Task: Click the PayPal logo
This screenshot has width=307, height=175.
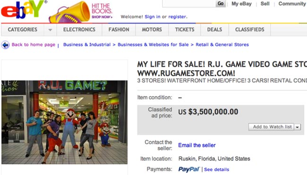Action: coord(189,169)
